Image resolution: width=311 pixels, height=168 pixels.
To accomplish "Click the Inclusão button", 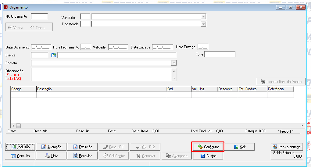I will 20,147.
